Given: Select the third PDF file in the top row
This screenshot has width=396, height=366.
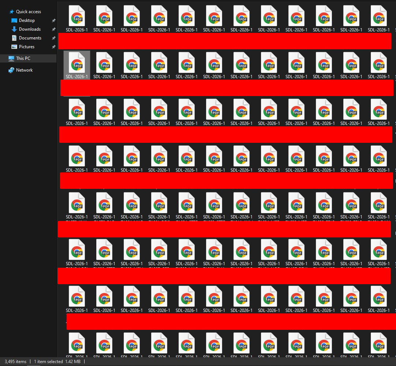Looking at the screenshot, I should 132,19.
